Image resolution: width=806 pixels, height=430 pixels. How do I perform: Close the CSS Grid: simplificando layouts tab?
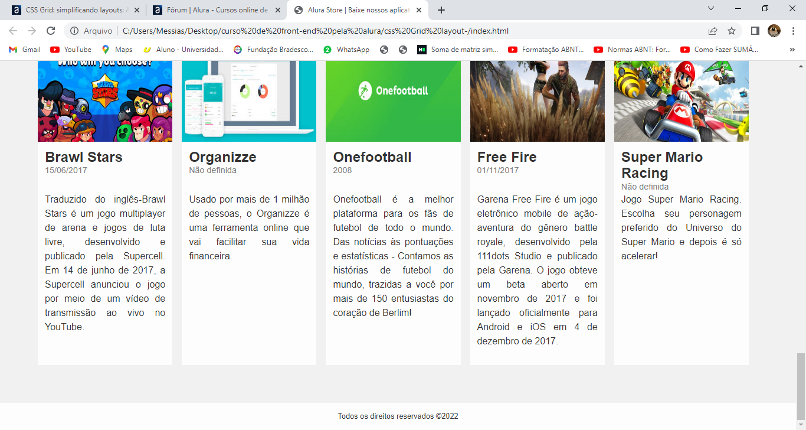point(137,10)
